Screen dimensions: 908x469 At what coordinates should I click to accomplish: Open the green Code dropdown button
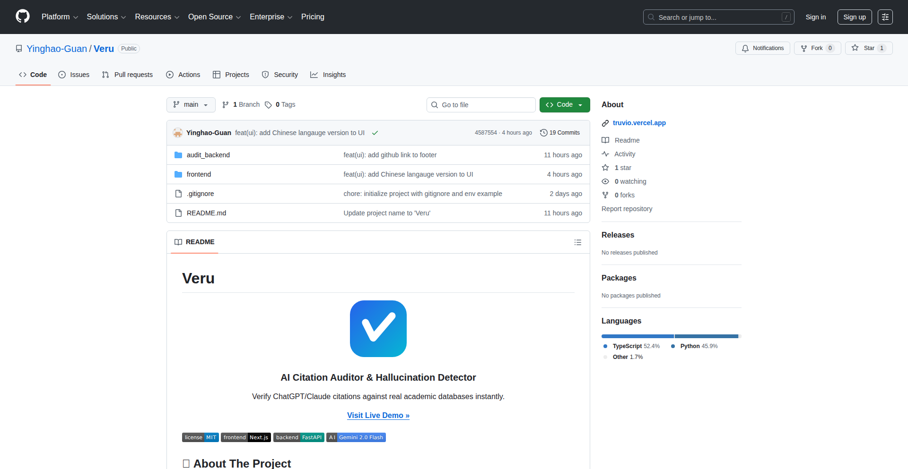point(565,105)
